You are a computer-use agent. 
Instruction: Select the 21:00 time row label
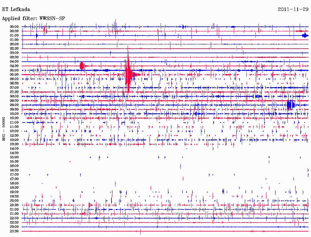pyautogui.click(x=14, y=209)
